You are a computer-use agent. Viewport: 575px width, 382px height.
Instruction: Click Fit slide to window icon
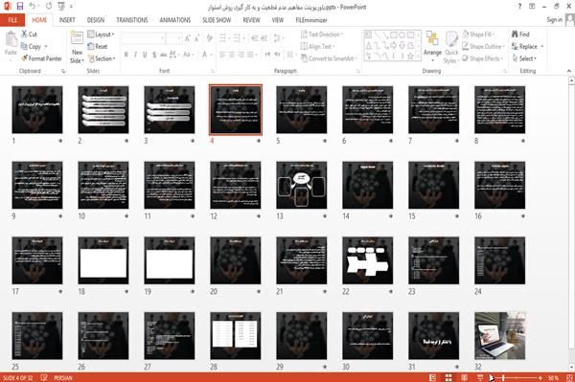569,377
